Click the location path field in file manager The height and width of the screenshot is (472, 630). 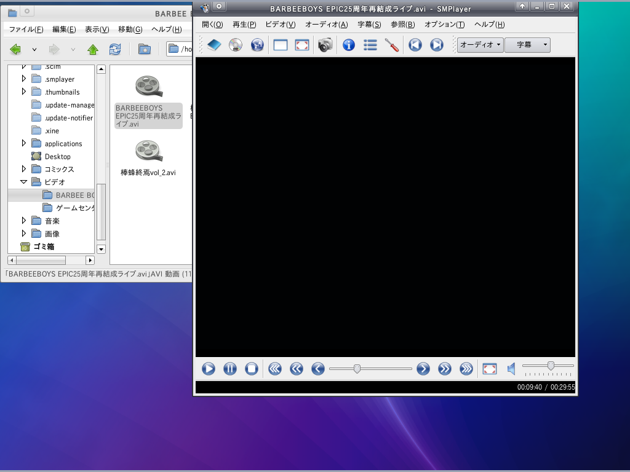tap(179, 49)
